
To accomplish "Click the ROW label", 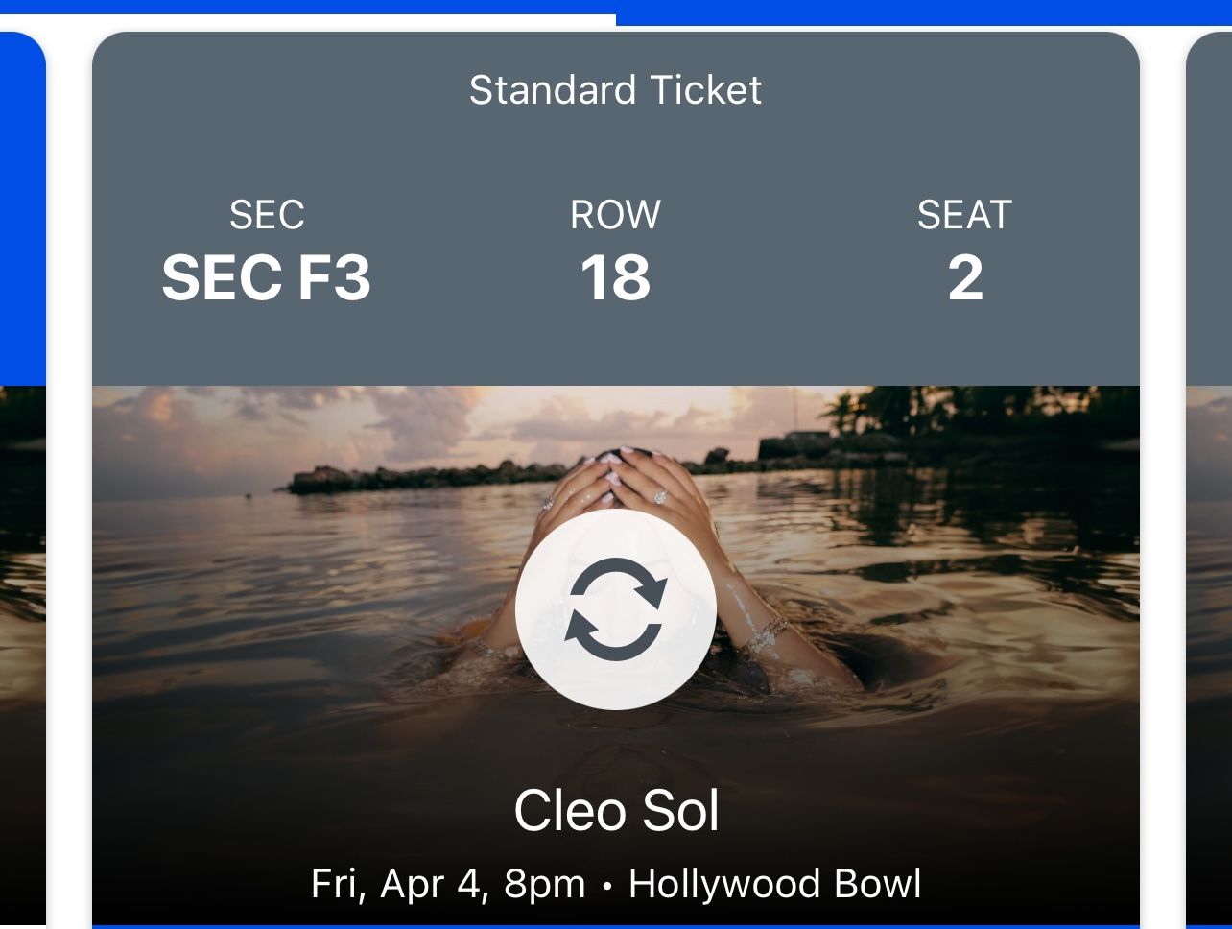I will 615,215.
